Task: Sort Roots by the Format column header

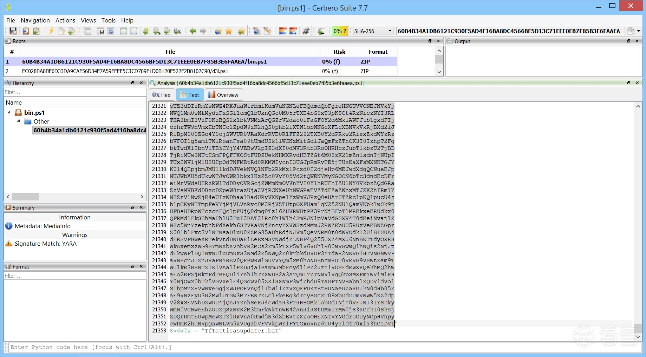Action: [x=378, y=52]
